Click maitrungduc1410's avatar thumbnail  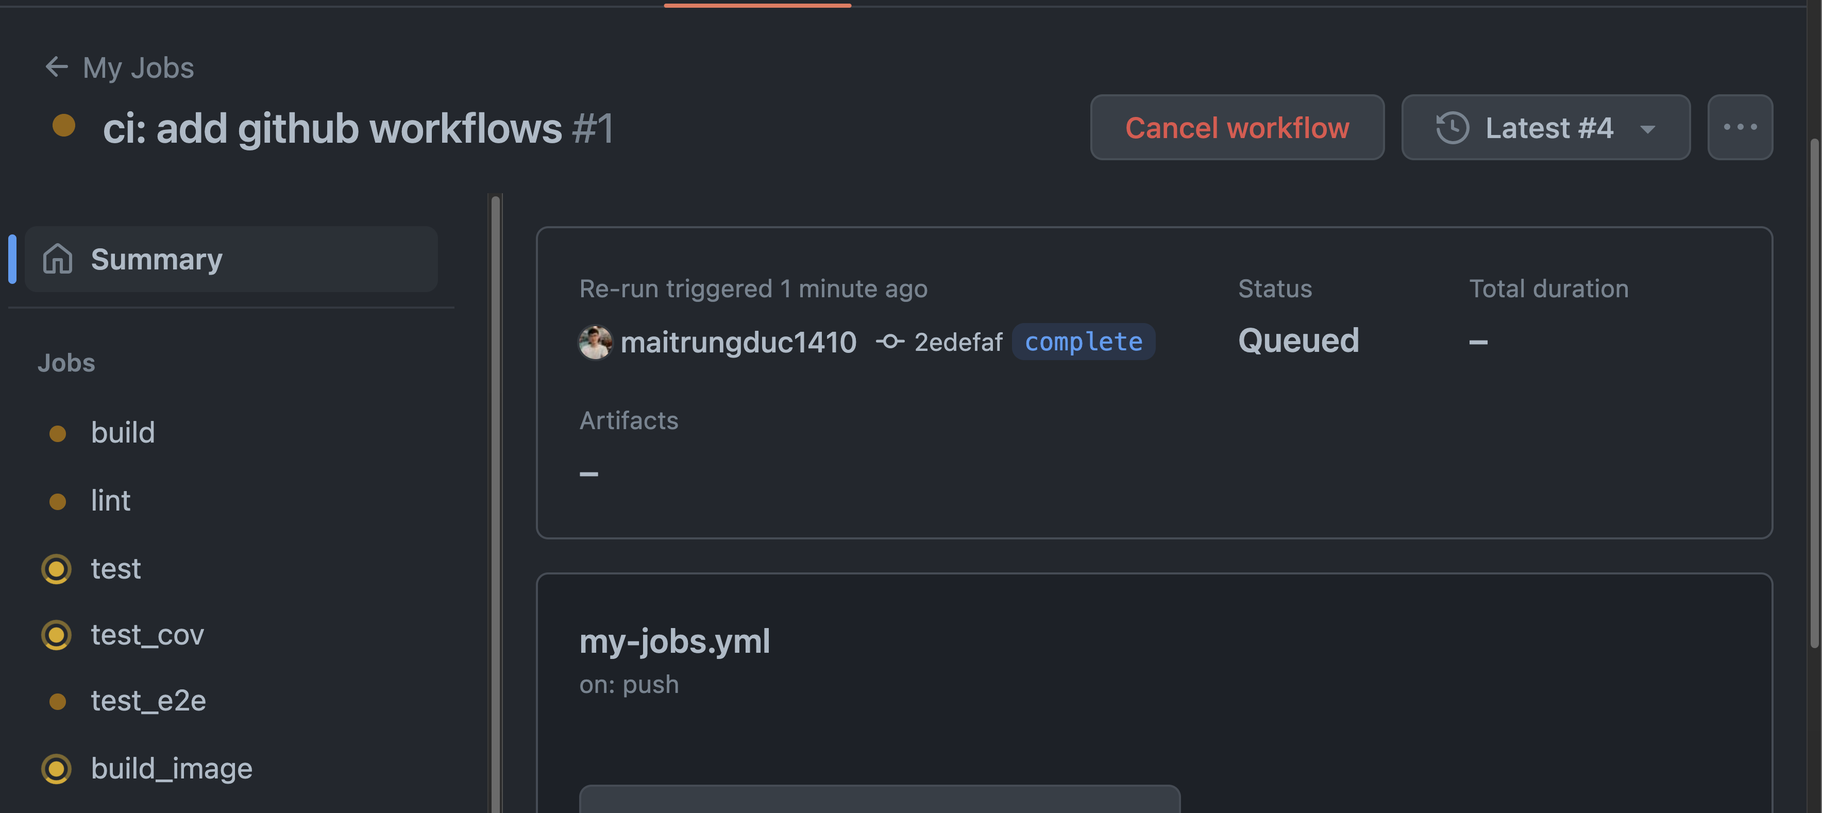(x=596, y=342)
